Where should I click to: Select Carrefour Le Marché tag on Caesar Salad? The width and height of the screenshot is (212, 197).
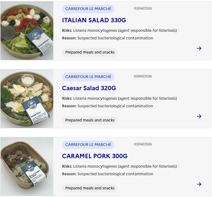[88, 77]
